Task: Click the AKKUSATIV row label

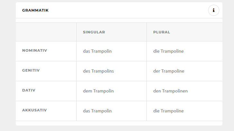Action: click(x=34, y=110)
